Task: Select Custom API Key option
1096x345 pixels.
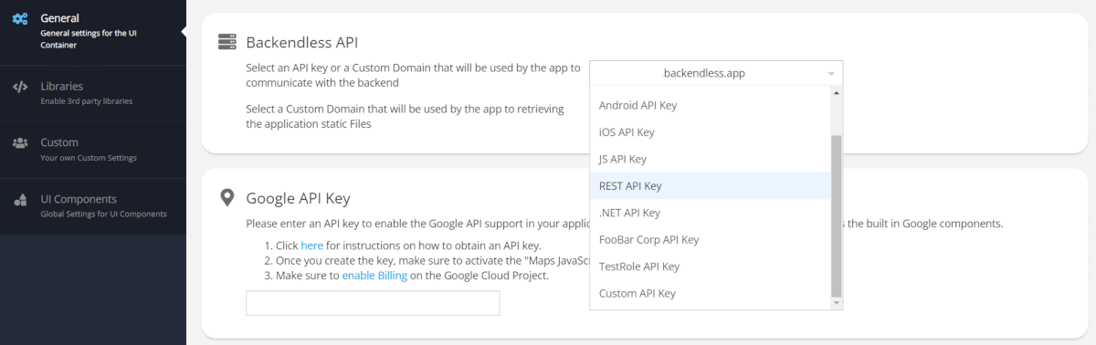Action: tap(710, 294)
